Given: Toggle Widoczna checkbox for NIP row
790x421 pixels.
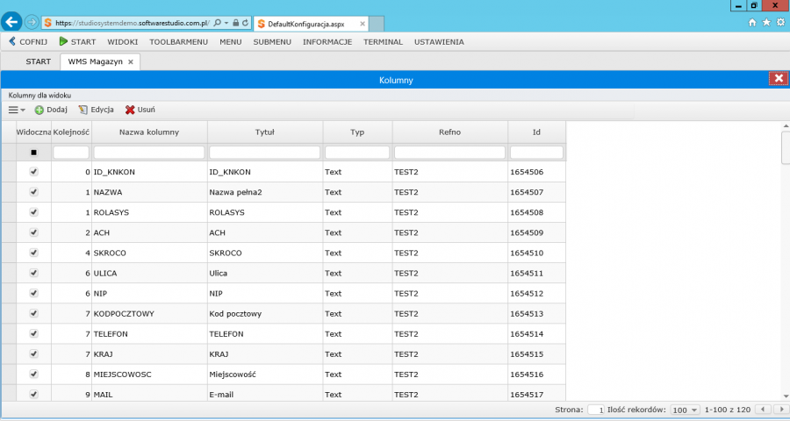Looking at the screenshot, I should (x=33, y=293).
